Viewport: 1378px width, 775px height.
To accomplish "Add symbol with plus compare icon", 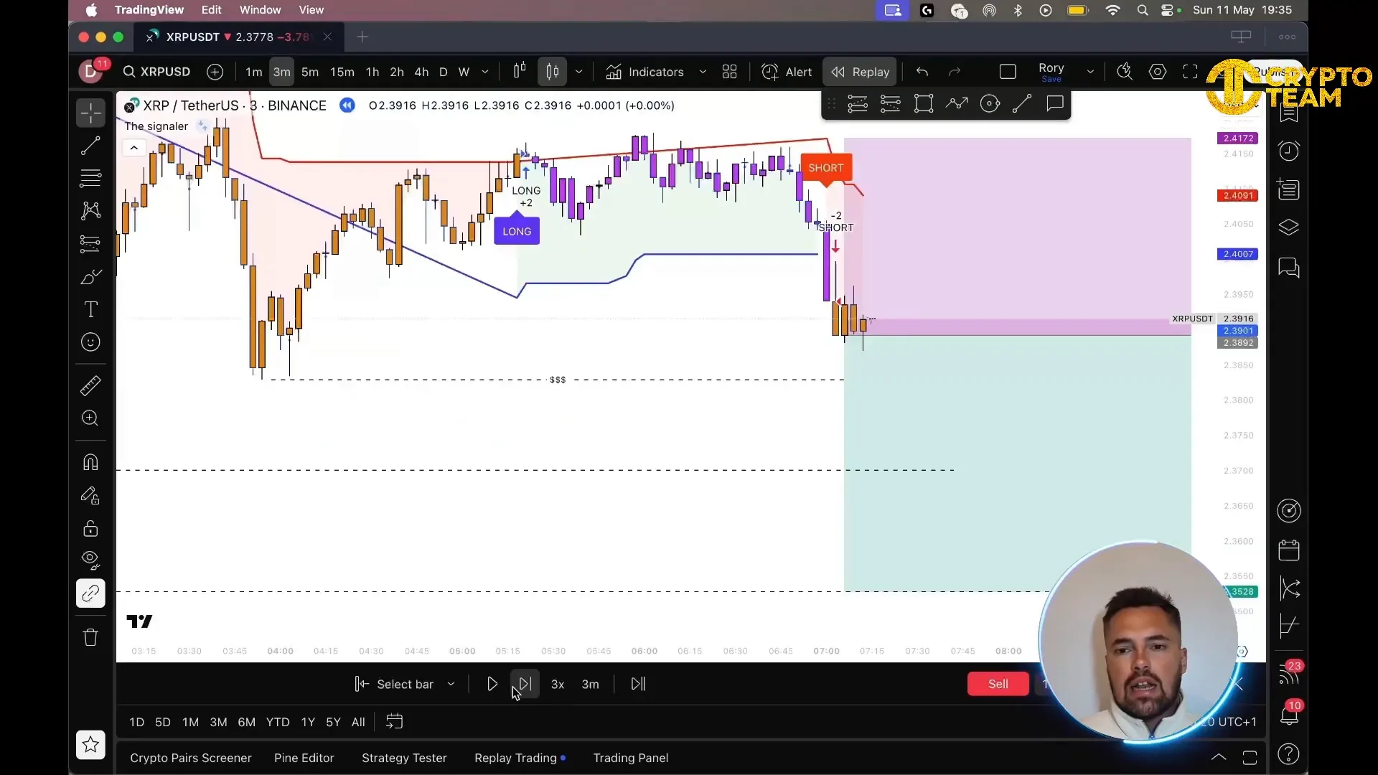I will coord(215,72).
